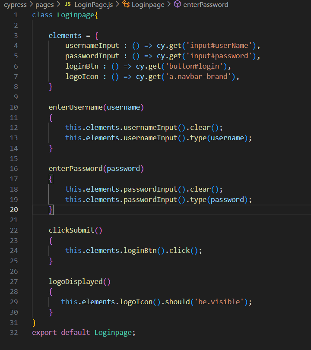Expand chevron after cypress breadcrumb
Screen dimensions: 311x350
point(31,4)
